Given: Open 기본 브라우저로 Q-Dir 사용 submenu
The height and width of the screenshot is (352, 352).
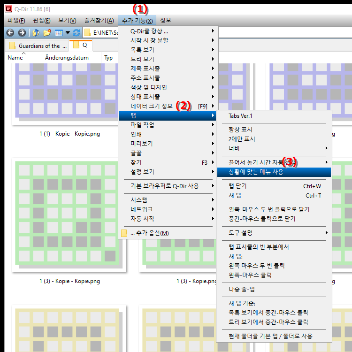Looking at the screenshot, I should [x=168, y=186].
